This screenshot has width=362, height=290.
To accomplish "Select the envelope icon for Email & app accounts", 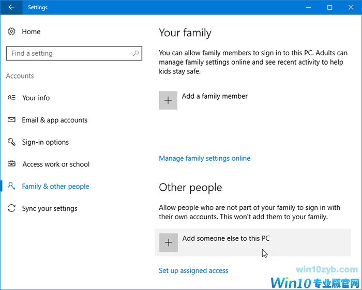I will pyautogui.click(x=11, y=120).
